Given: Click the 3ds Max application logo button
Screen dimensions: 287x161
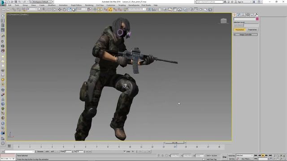Looking at the screenshot, I should click(3, 3).
